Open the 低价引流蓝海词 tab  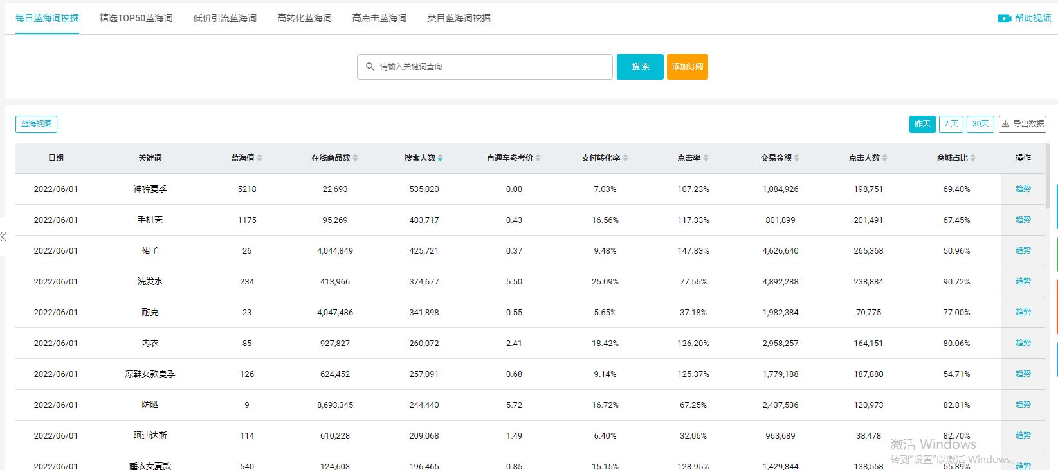(x=225, y=19)
